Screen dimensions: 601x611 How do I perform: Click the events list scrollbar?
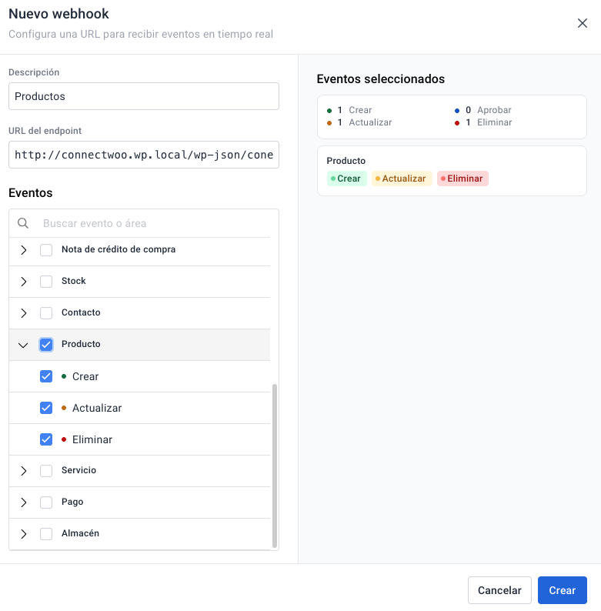click(x=275, y=466)
